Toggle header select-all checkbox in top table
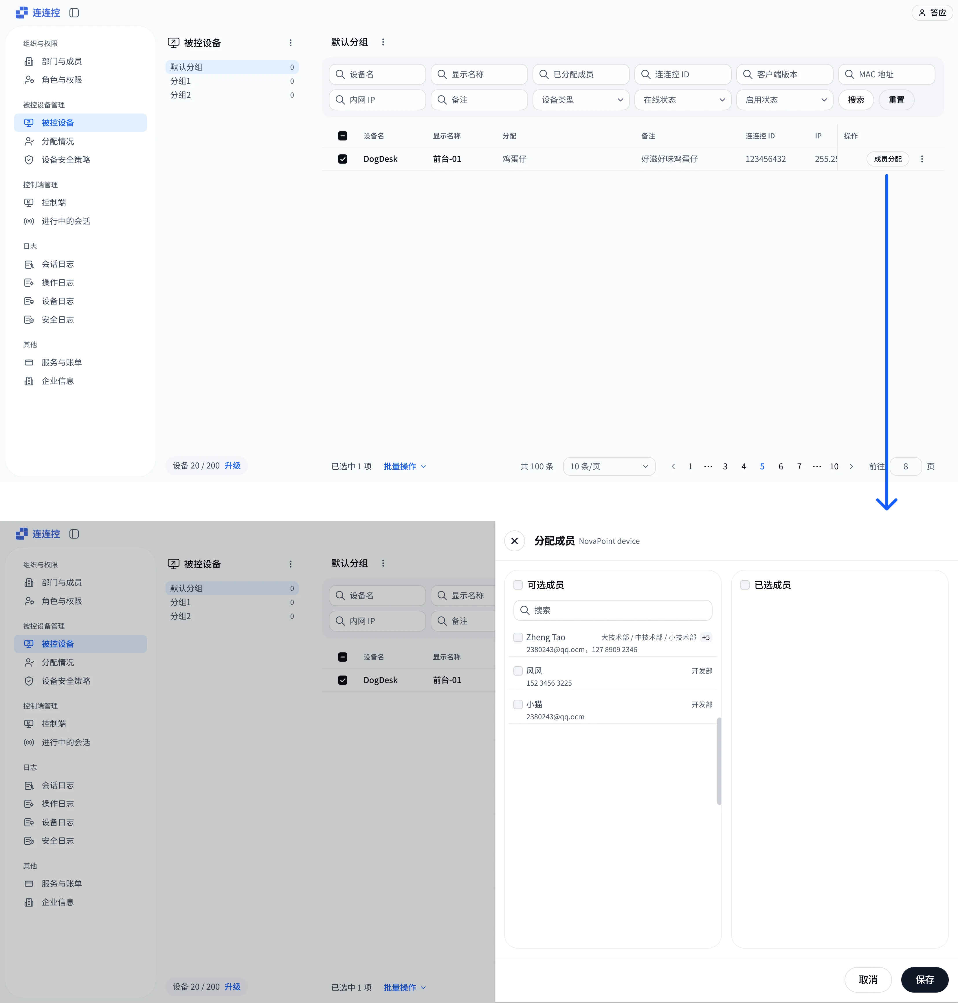Viewport: 958px width, 1003px height. click(343, 136)
